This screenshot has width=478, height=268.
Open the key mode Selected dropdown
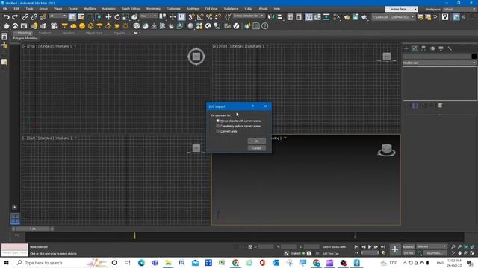pyautogui.click(x=432, y=246)
